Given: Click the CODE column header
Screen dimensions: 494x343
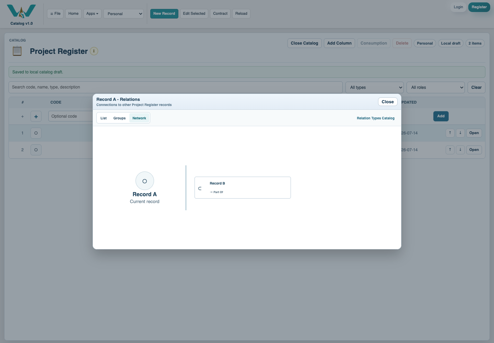Looking at the screenshot, I should coord(56,102).
